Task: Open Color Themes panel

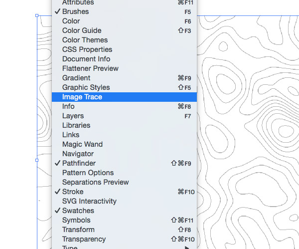Action: point(85,40)
